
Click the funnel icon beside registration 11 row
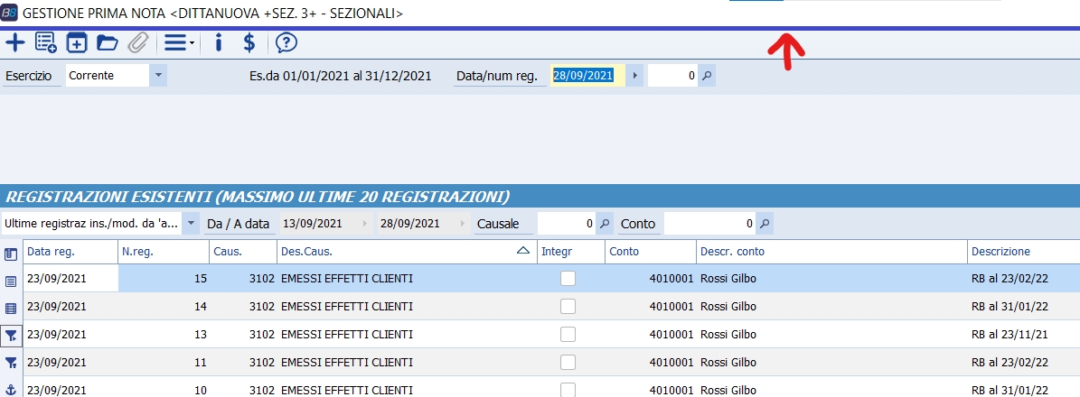tap(10, 363)
